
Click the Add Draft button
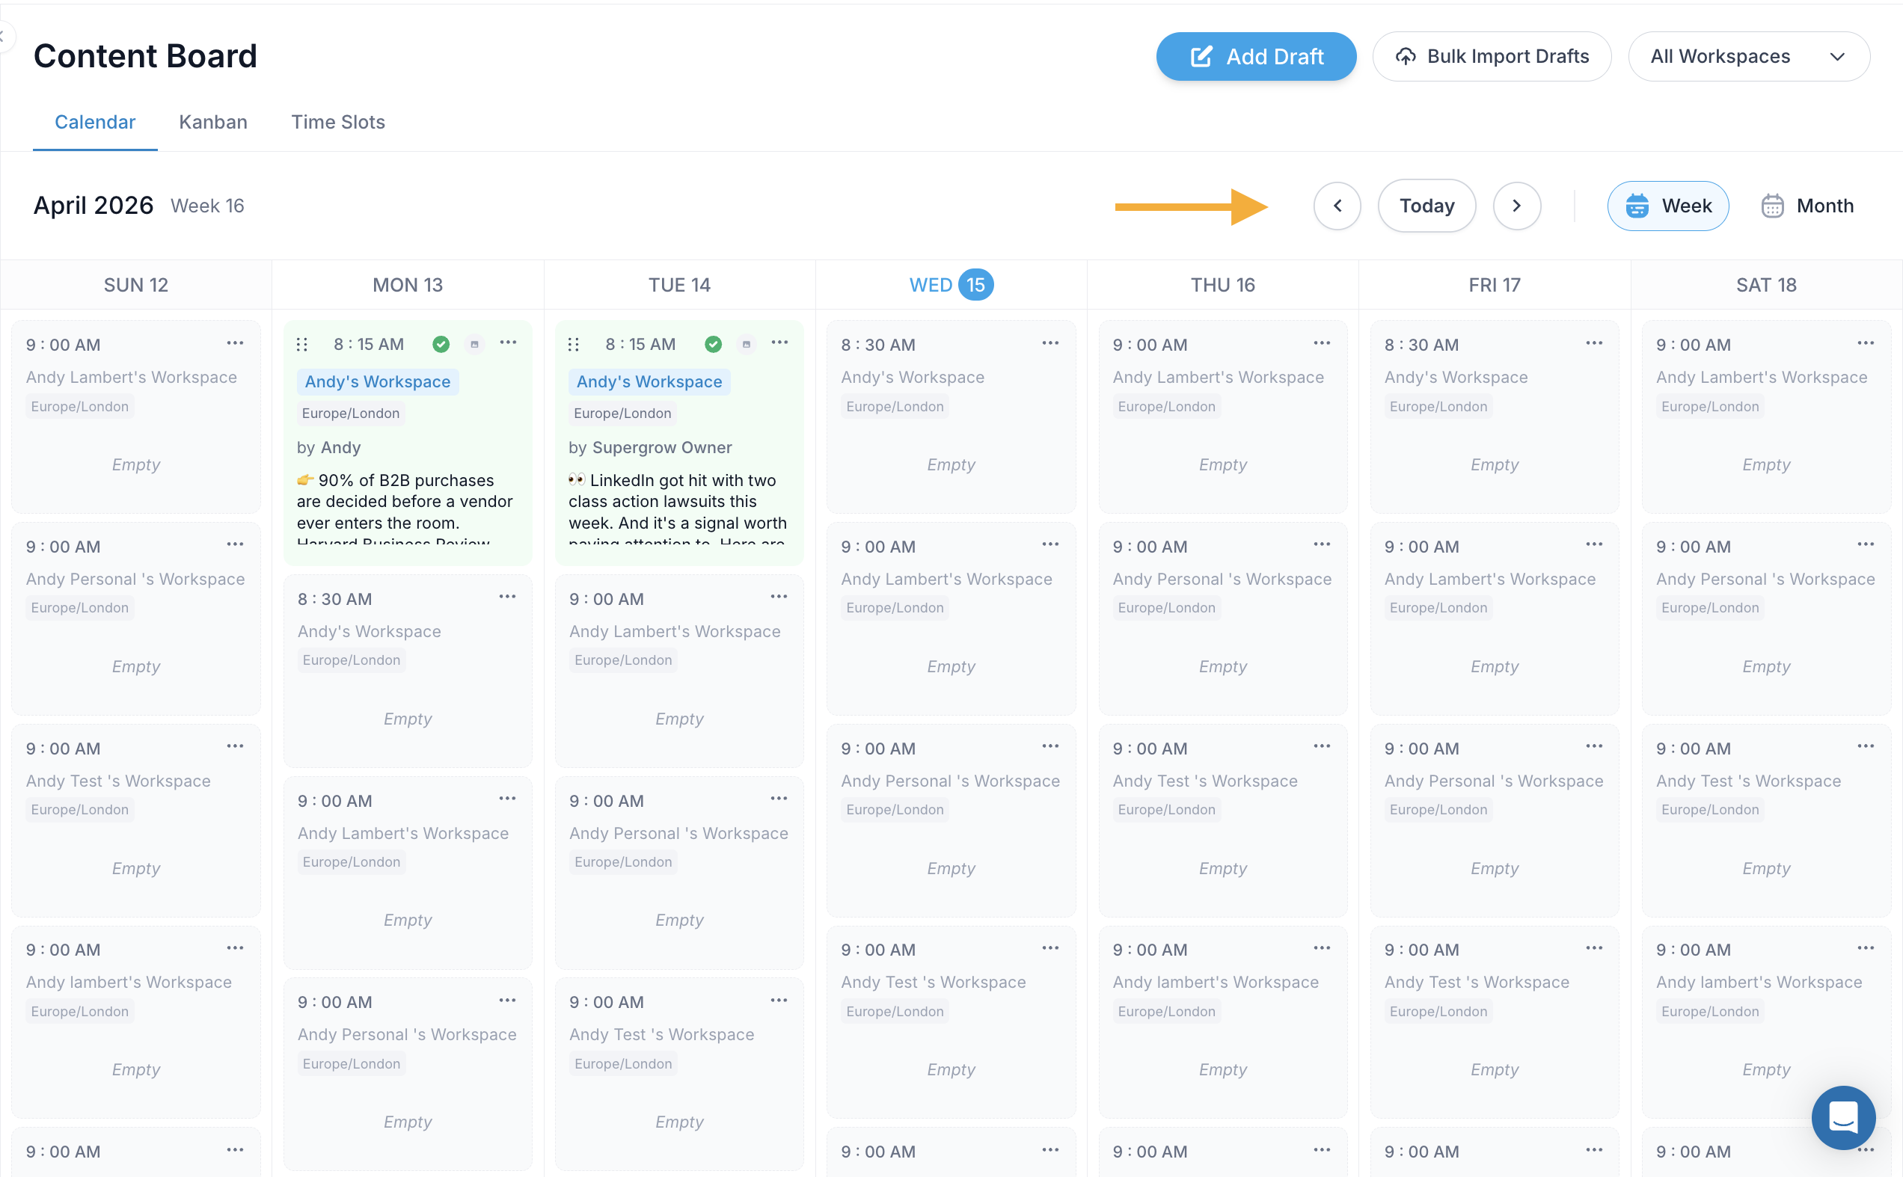[x=1256, y=56]
